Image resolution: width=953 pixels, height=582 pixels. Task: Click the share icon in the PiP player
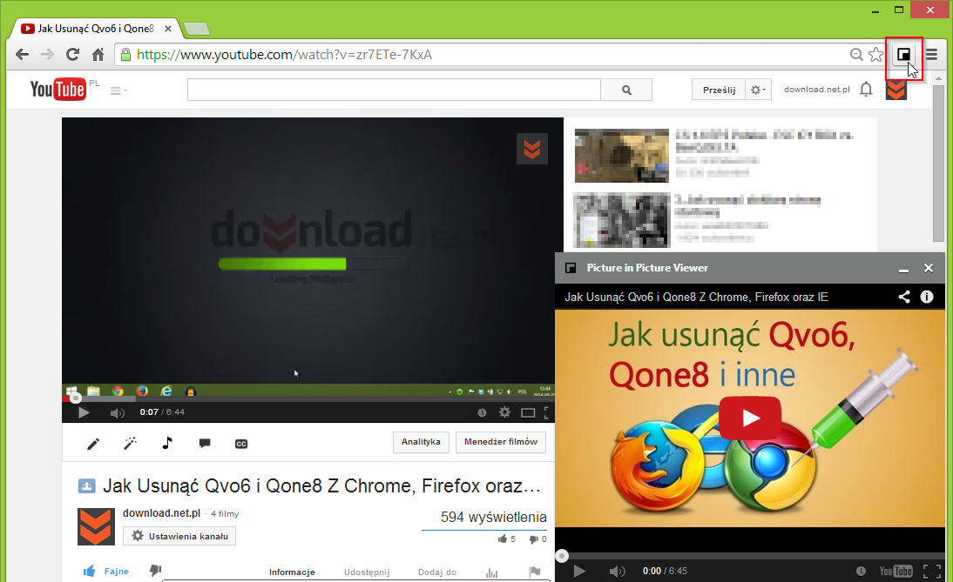[904, 297]
